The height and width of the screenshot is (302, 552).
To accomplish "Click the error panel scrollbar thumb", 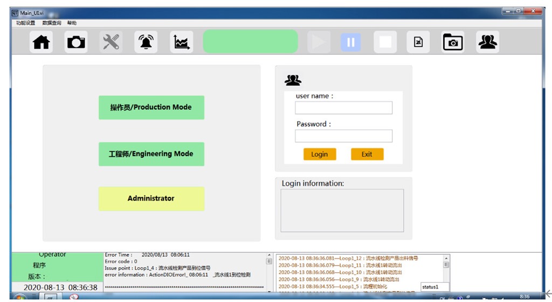I will click(270, 261).
